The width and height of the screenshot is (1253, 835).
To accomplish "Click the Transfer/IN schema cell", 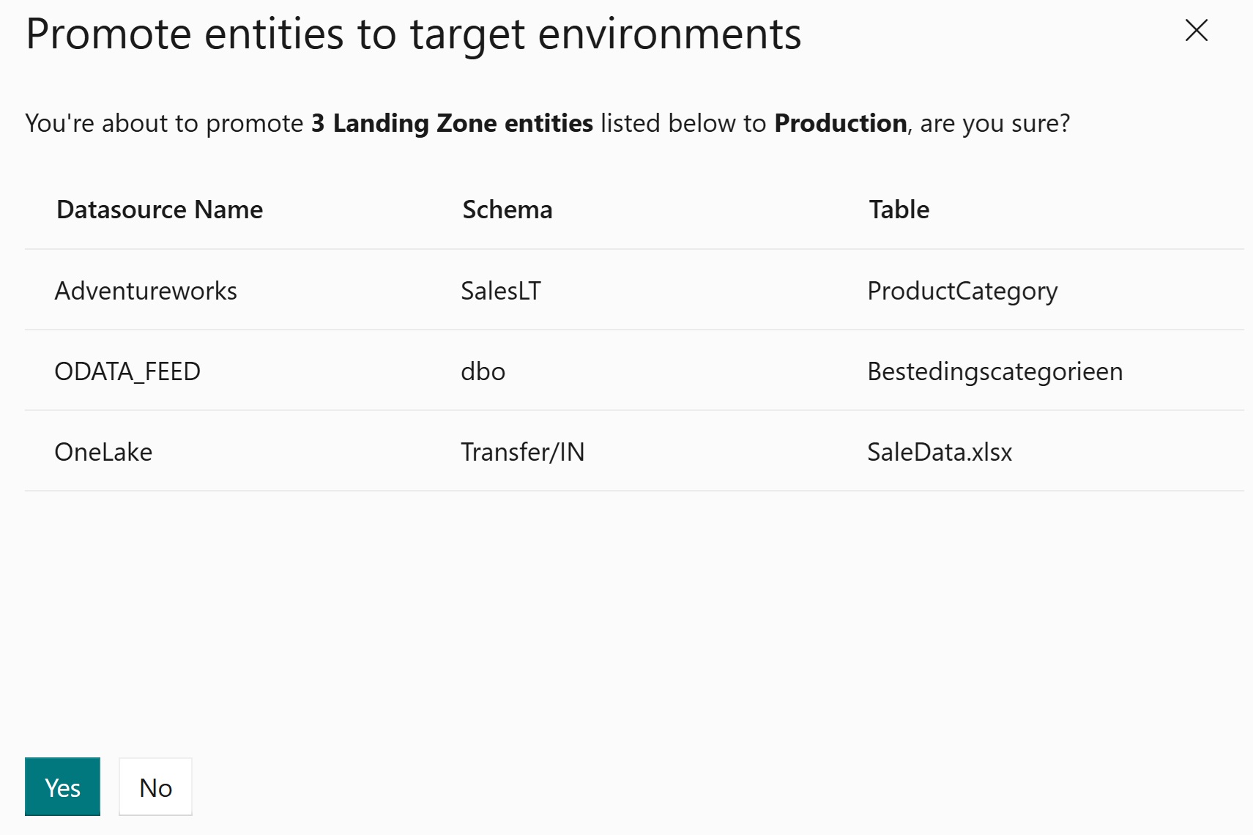I will coord(522,452).
